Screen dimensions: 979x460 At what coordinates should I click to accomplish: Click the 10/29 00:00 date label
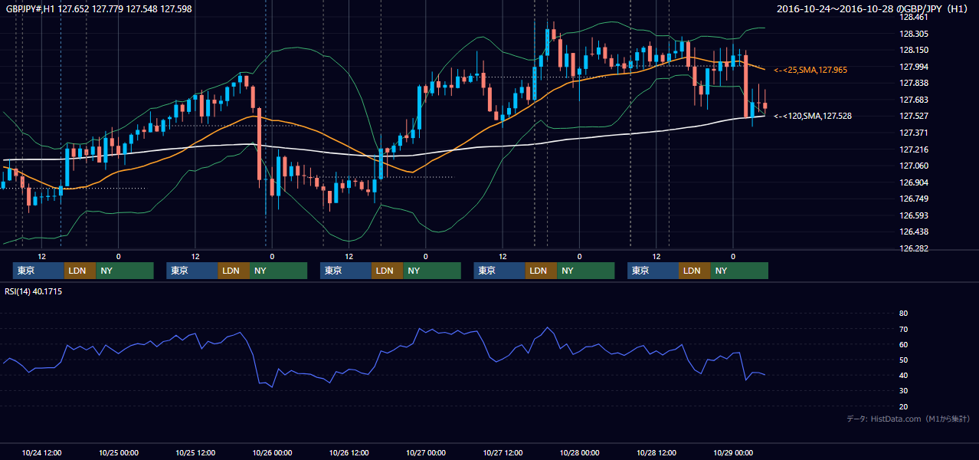(734, 452)
